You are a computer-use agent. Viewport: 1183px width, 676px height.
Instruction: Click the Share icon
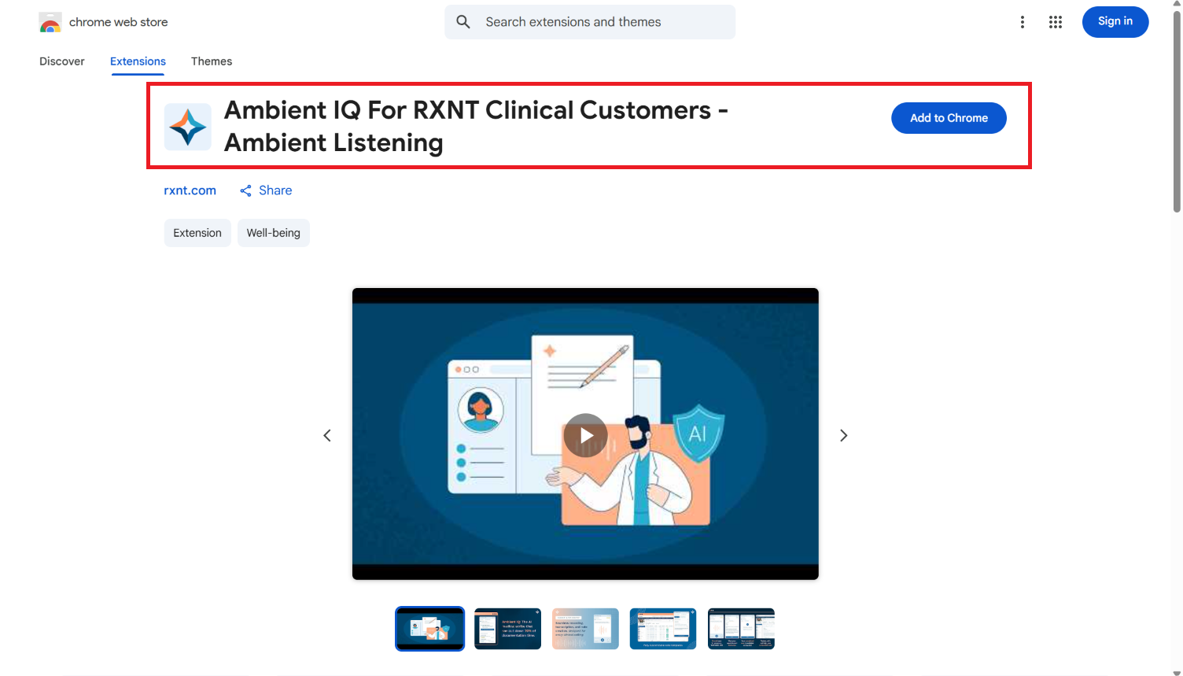pyautogui.click(x=245, y=190)
